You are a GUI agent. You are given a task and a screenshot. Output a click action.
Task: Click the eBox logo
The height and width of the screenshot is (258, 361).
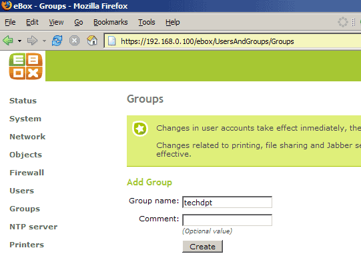click(x=26, y=66)
